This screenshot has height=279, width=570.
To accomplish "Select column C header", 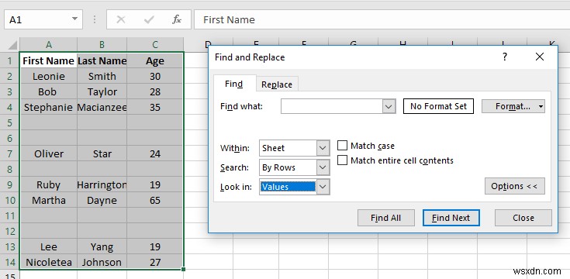I will pos(155,45).
